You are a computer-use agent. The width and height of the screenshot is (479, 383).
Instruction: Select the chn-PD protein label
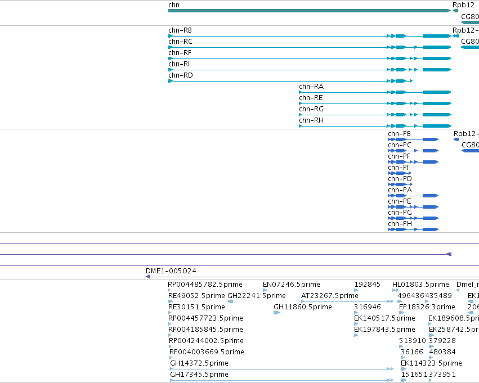click(400, 179)
